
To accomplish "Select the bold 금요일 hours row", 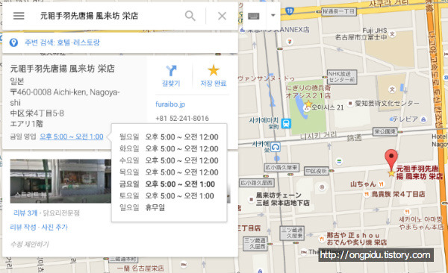I will coord(167,184).
